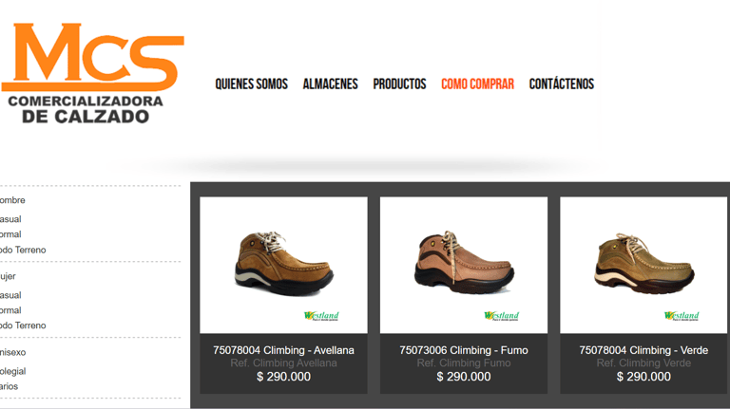Open 75078004 Climbing - Verde title

click(x=644, y=350)
